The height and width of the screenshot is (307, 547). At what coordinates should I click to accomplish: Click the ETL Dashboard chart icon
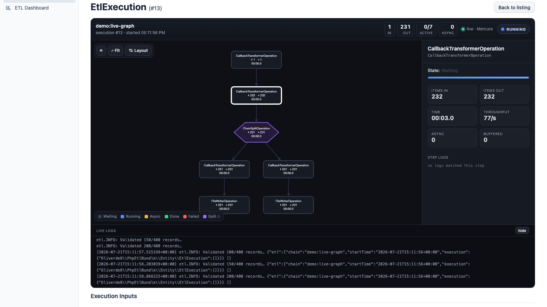tap(9, 8)
